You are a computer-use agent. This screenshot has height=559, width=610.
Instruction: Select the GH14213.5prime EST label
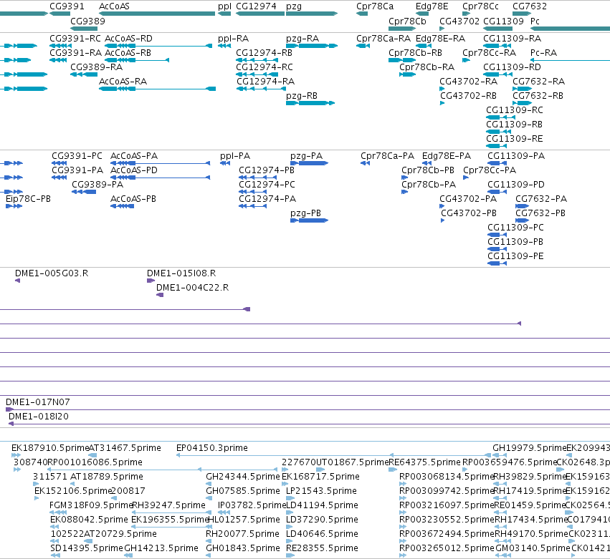(x=161, y=548)
